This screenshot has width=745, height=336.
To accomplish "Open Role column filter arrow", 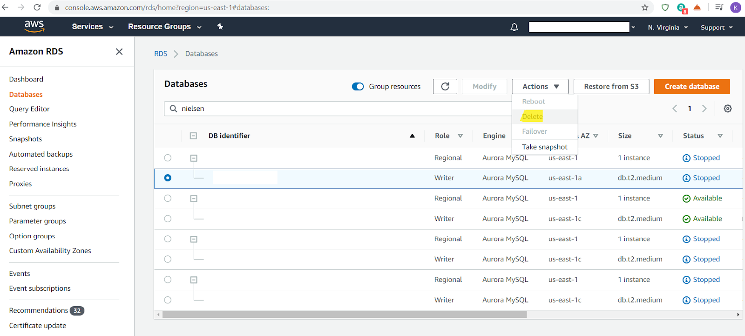I will pos(461,136).
